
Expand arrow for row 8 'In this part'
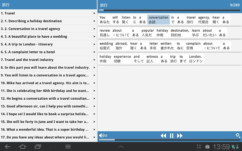[94, 67]
